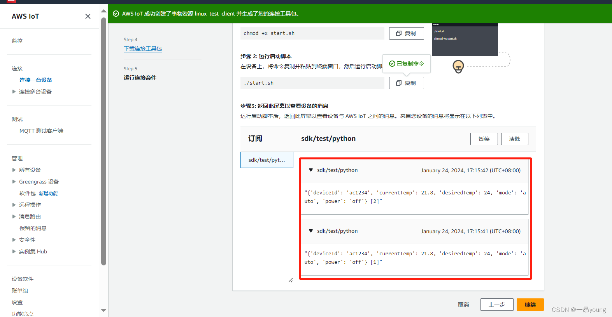Close the AWS IoT sidebar panel
612x317 pixels.
point(88,16)
